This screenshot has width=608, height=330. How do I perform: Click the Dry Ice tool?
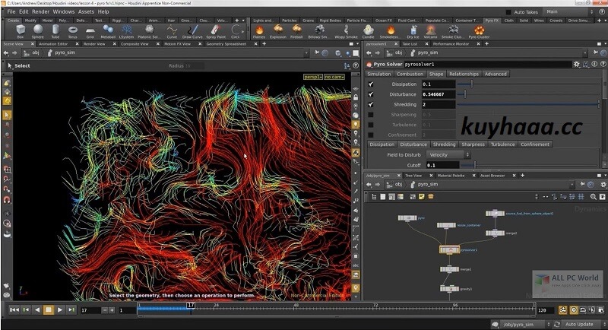[413, 31]
